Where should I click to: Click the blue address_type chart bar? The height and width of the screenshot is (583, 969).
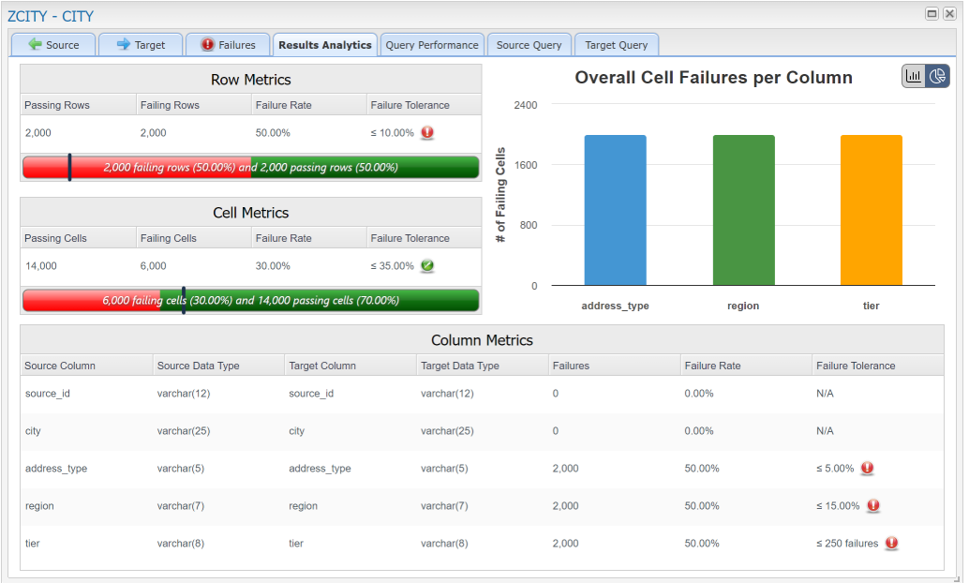click(615, 211)
